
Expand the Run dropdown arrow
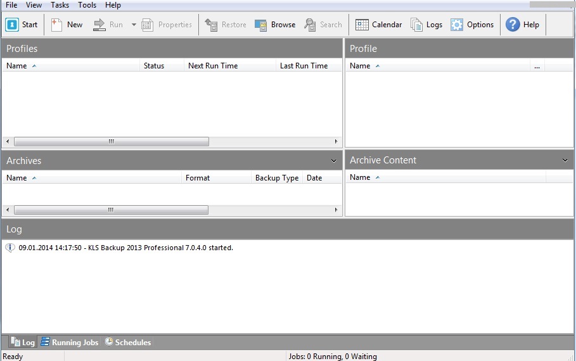tap(134, 25)
